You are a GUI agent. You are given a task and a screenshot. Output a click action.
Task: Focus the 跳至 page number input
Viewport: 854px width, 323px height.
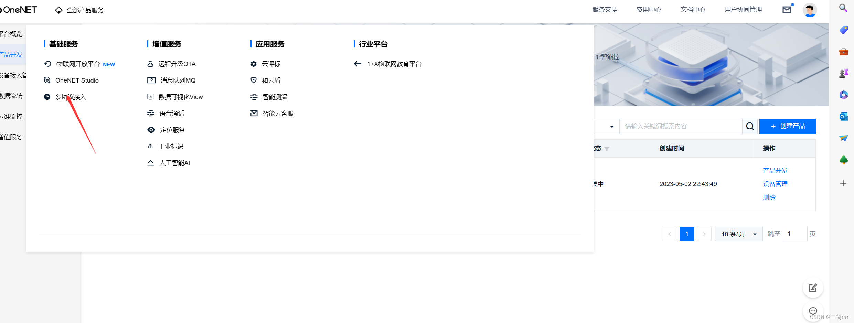794,234
